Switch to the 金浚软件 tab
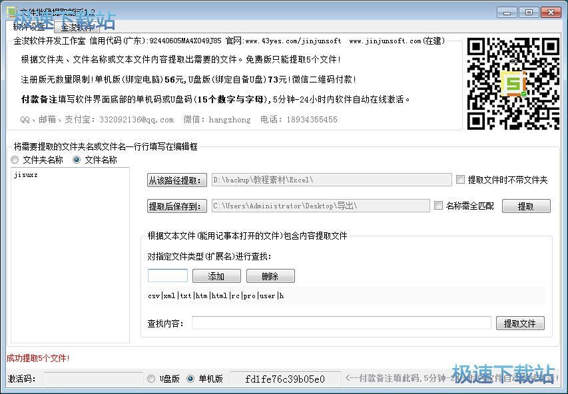The height and width of the screenshot is (394, 568). pyautogui.click(x=77, y=27)
